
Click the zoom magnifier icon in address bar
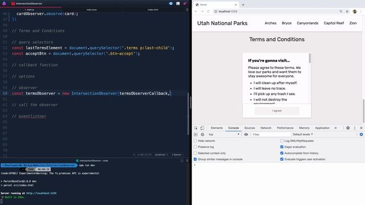coord(341,11)
